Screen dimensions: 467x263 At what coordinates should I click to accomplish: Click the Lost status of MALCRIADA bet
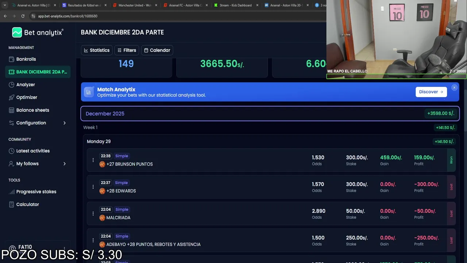tap(451, 213)
